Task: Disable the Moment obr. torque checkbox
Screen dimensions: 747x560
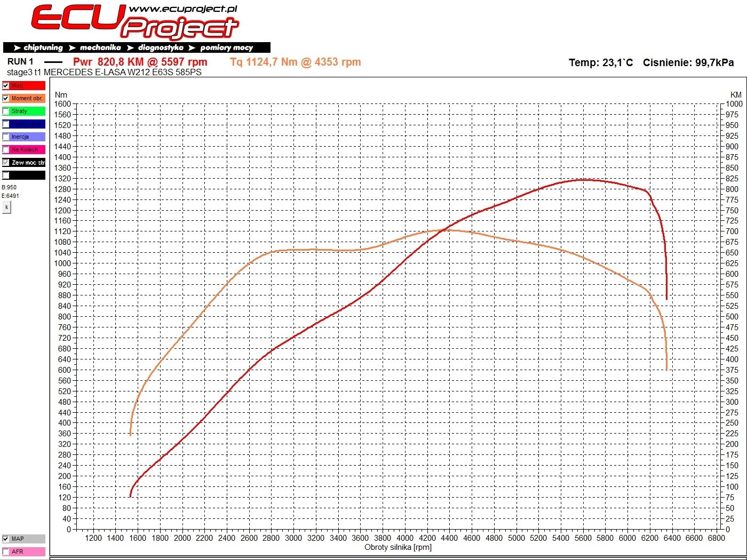Action: point(6,98)
